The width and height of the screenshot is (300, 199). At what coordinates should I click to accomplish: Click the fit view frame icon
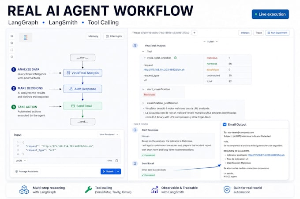(12, 50)
